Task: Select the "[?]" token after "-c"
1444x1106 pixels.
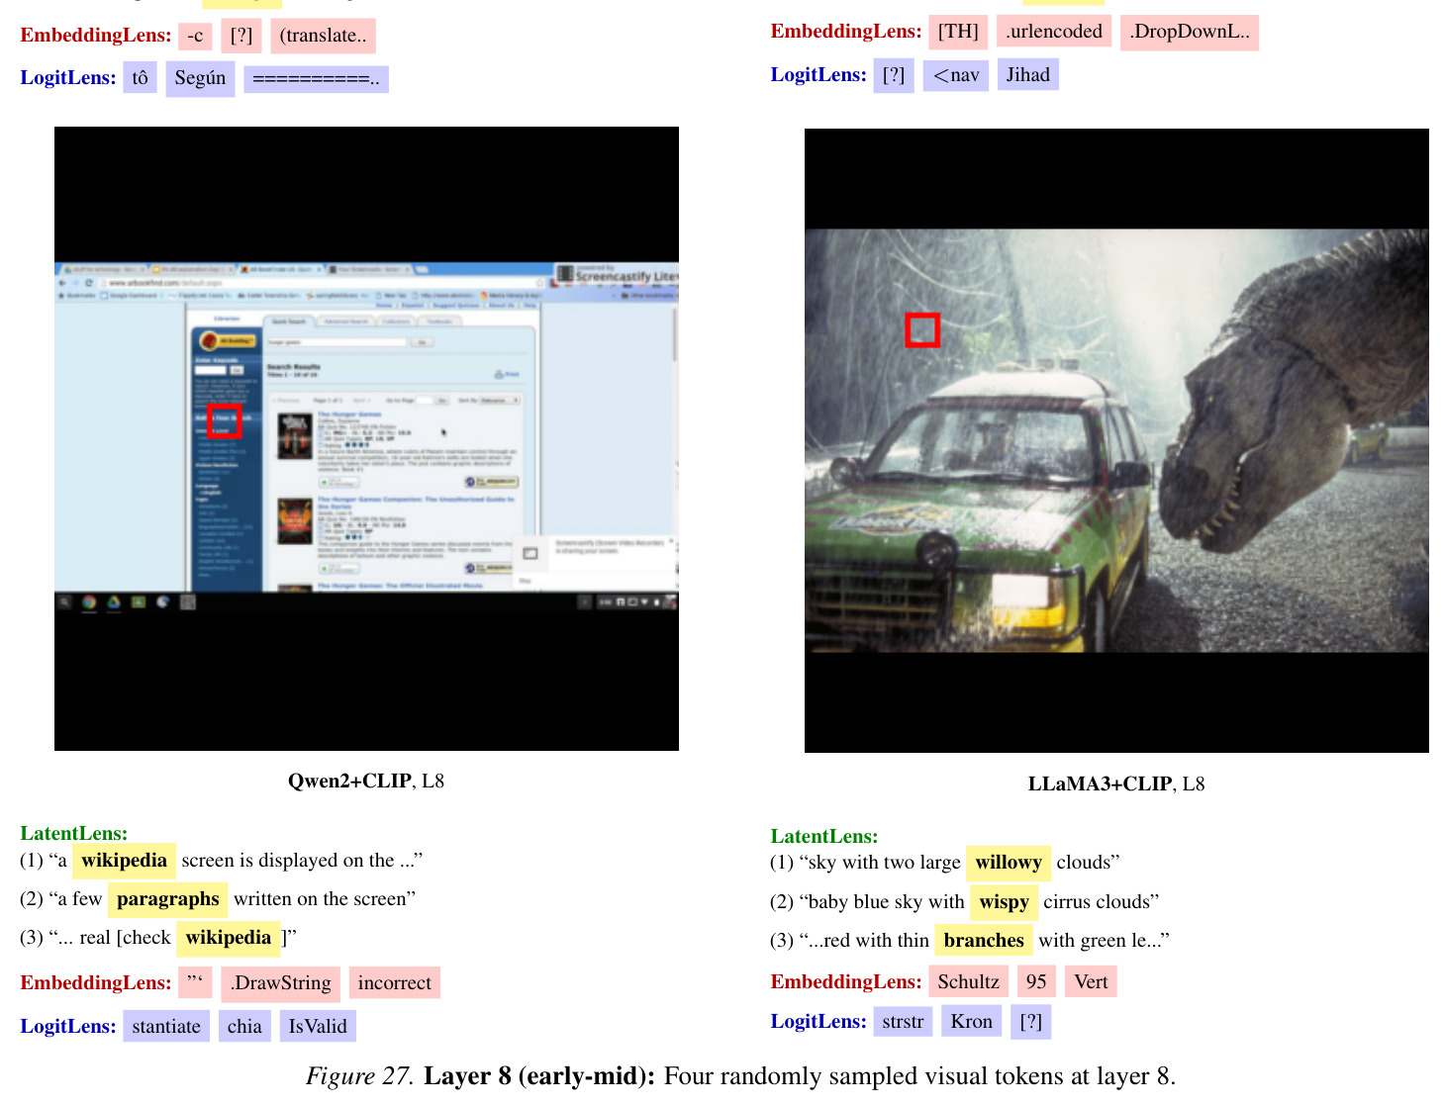Action: [x=241, y=36]
